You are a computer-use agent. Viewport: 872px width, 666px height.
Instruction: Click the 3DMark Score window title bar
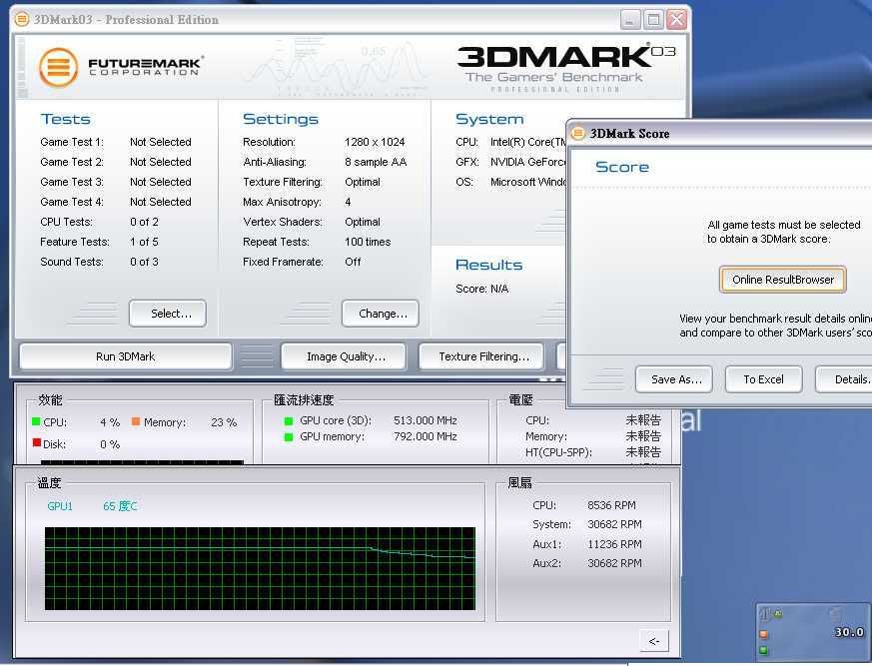coord(720,134)
